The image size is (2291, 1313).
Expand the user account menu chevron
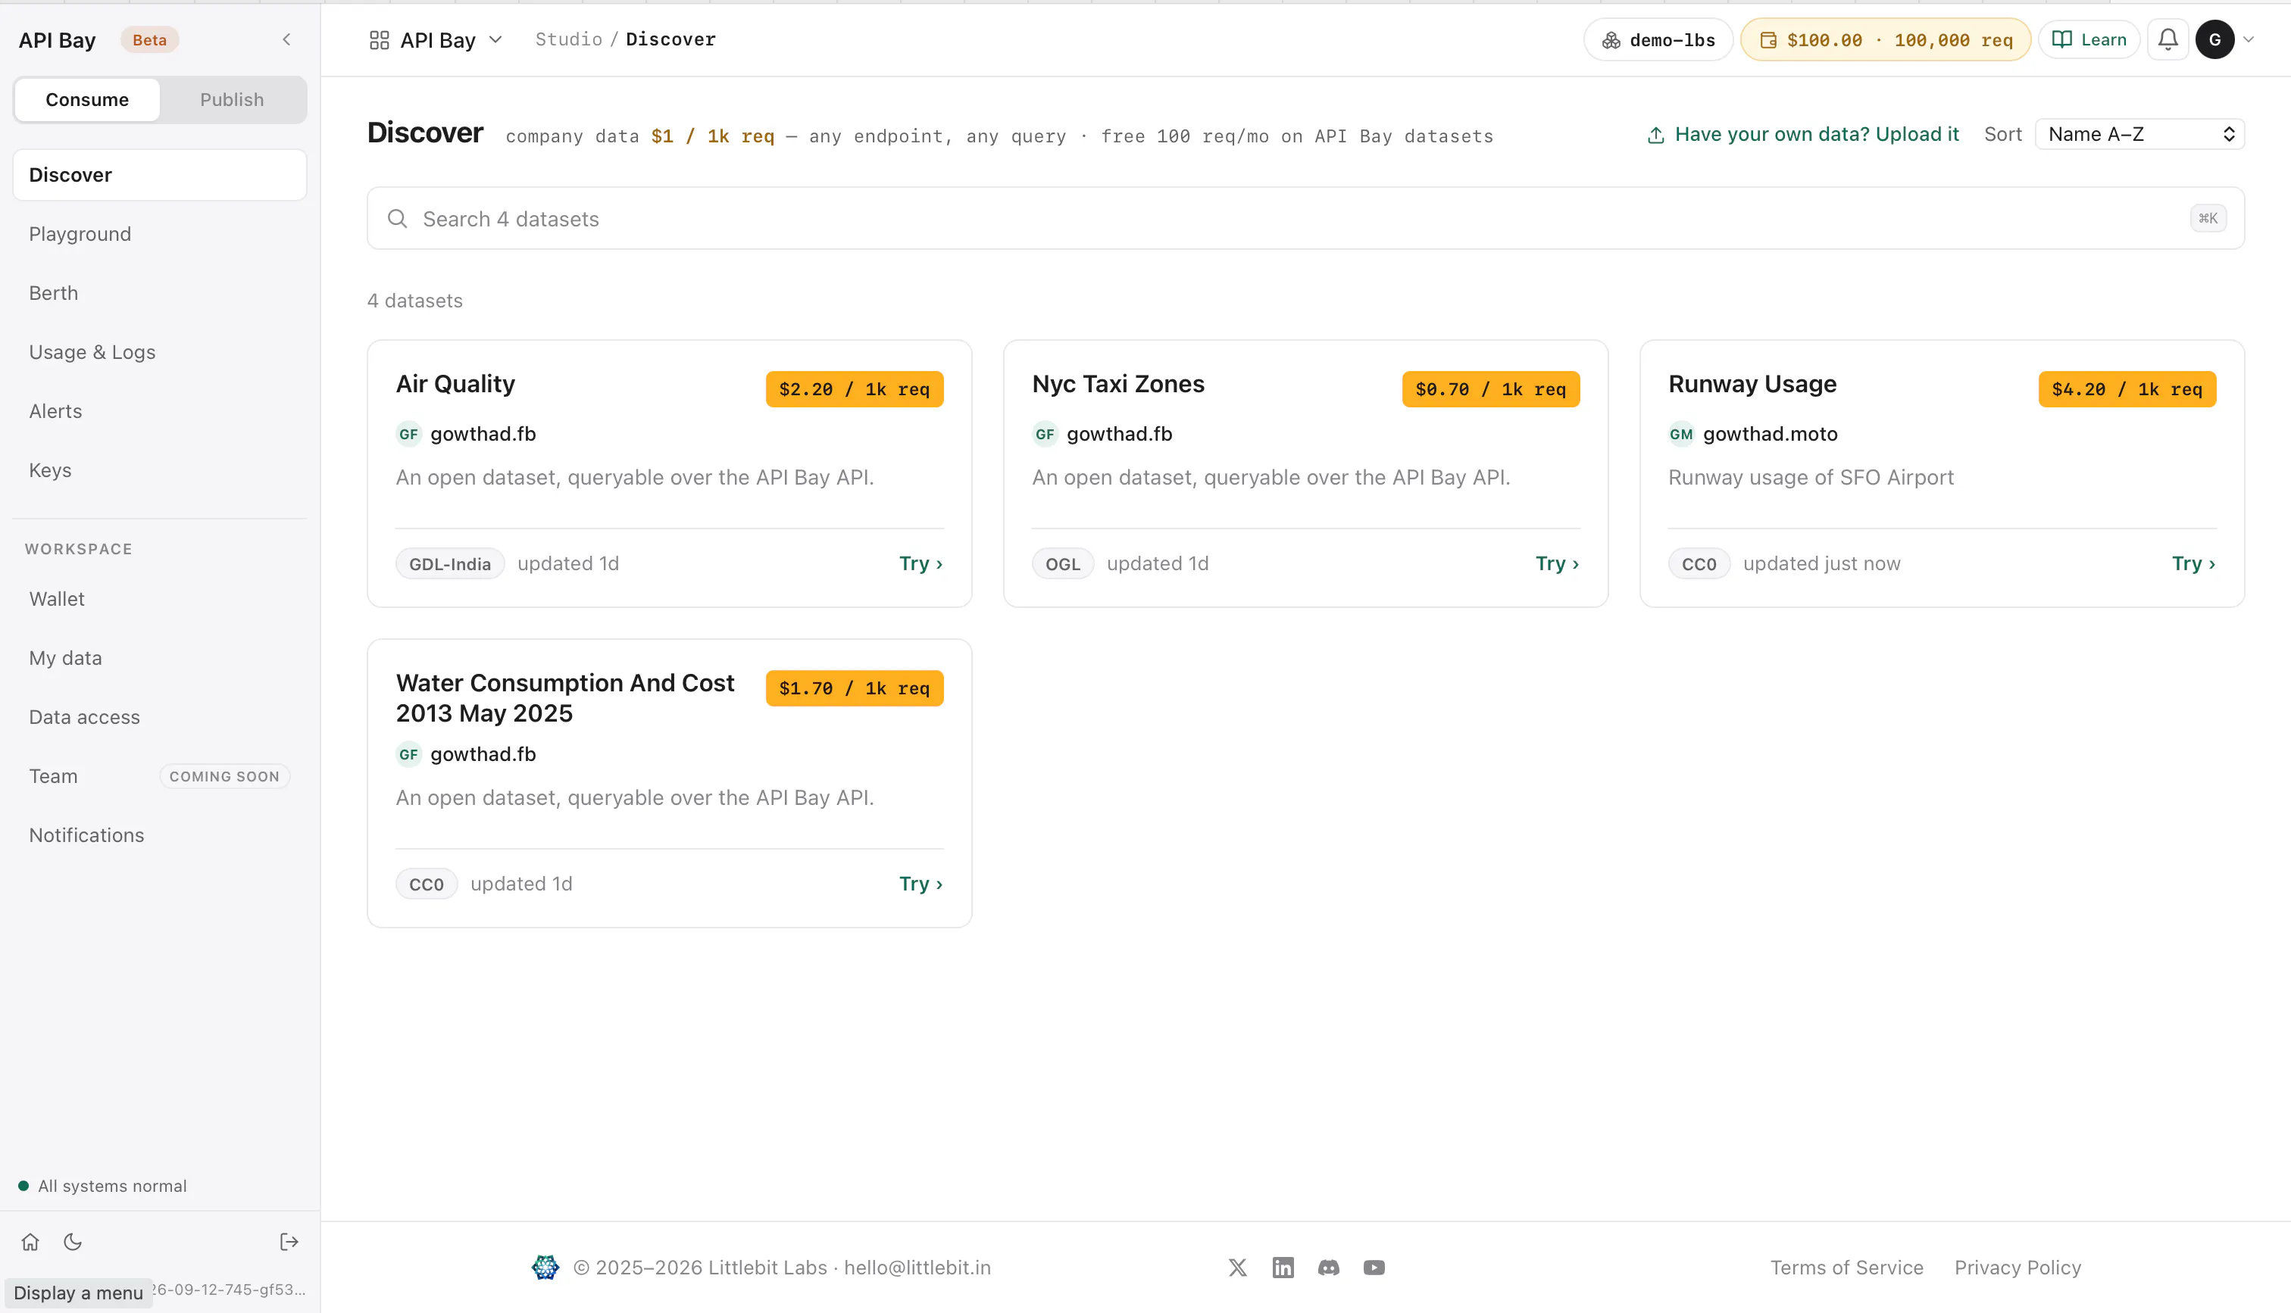tap(2249, 39)
